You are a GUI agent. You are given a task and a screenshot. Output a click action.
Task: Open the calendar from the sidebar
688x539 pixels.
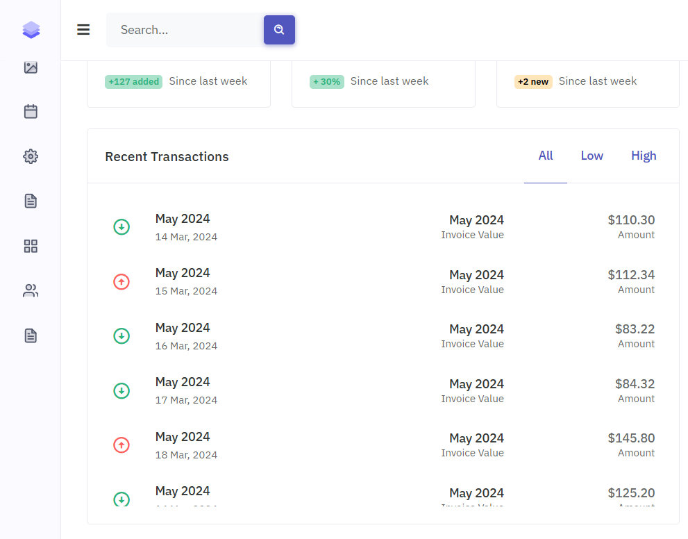(31, 112)
